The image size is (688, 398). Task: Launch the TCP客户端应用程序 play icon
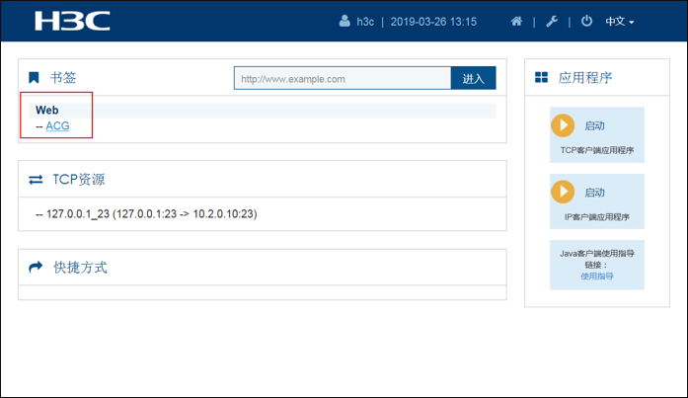562,125
